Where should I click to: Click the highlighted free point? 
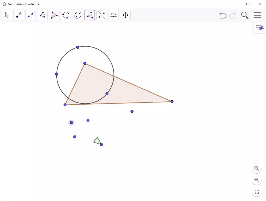(x=71, y=123)
